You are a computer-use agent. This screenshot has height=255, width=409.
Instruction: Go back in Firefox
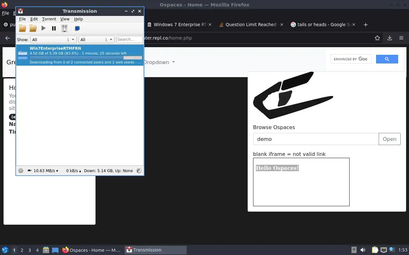pyautogui.click(x=8, y=38)
